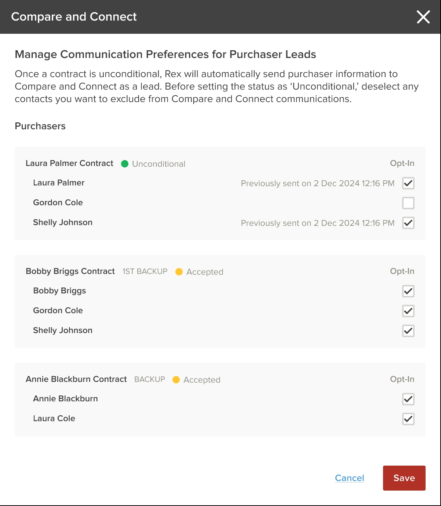441x506 pixels.
Task: Close the Compare and Connect dialog
Action: click(423, 17)
